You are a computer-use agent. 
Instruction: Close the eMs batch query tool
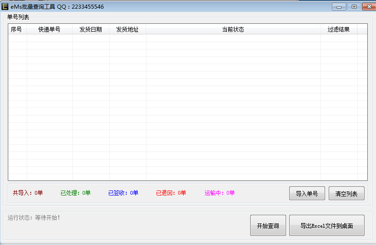(x=369, y=7)
